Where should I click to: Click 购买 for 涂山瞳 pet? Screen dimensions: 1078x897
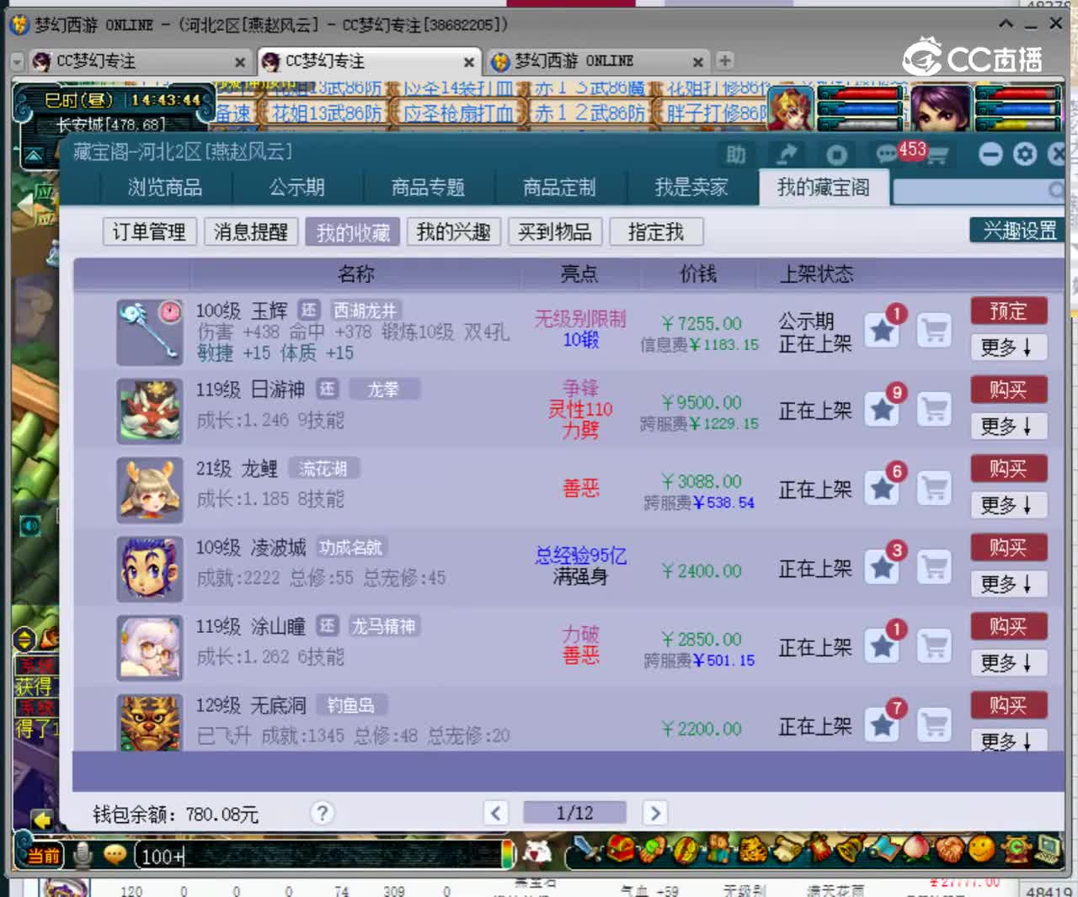[1008, 626]
